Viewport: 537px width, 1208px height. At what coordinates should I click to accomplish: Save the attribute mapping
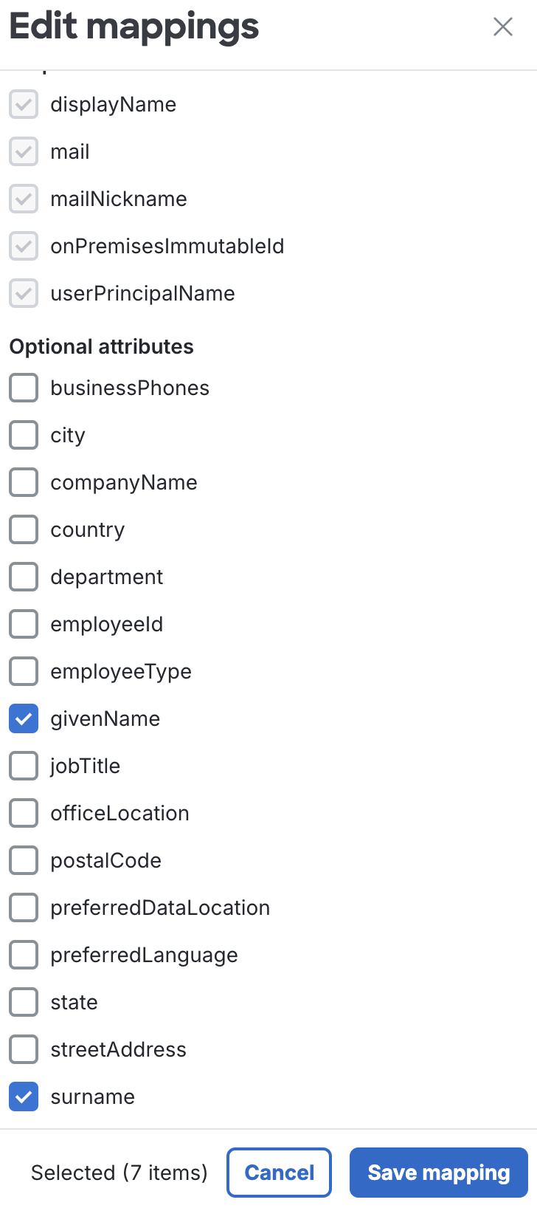pos(438,1173)
